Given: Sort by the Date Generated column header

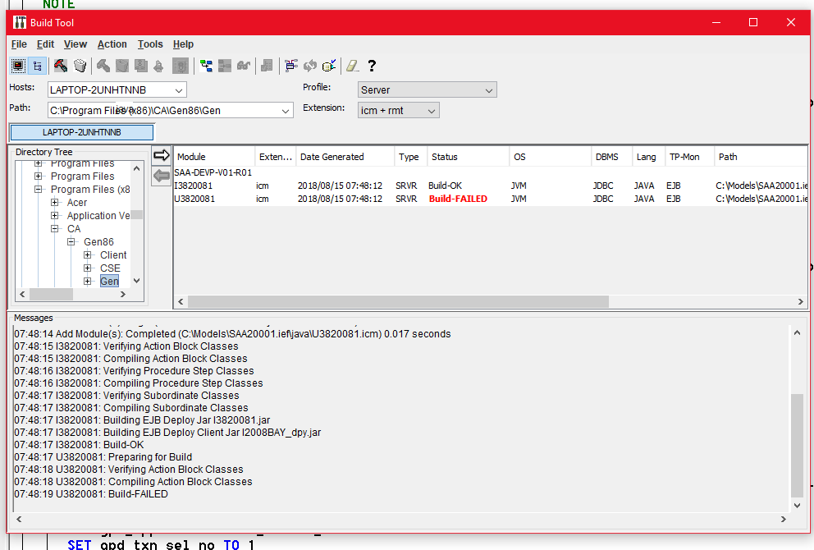Looking at the screenshot, I should click(345, 157).
